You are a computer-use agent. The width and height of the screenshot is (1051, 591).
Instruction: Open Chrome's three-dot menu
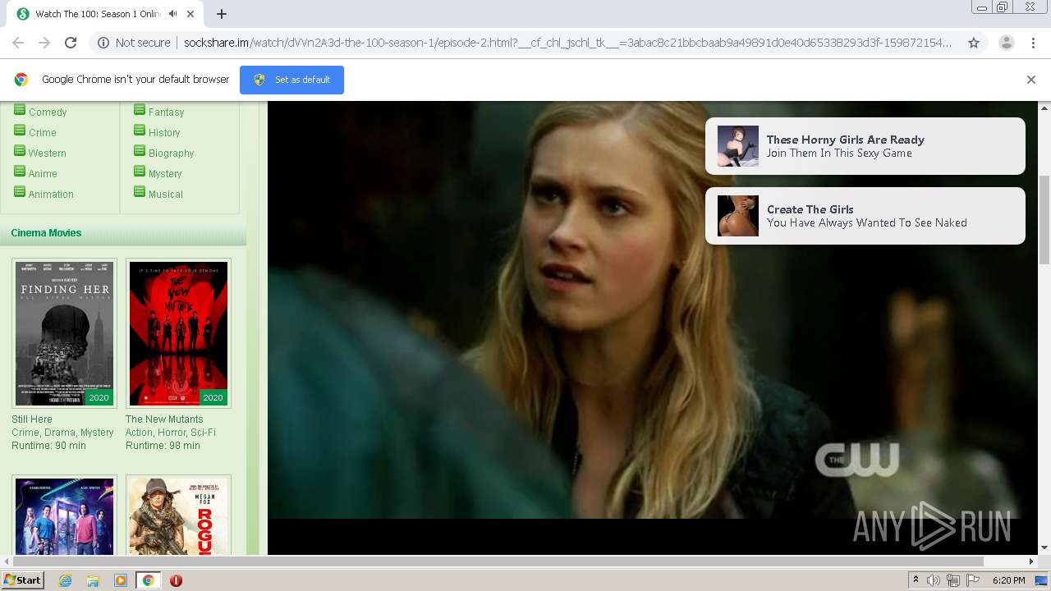click(1033, 43)
